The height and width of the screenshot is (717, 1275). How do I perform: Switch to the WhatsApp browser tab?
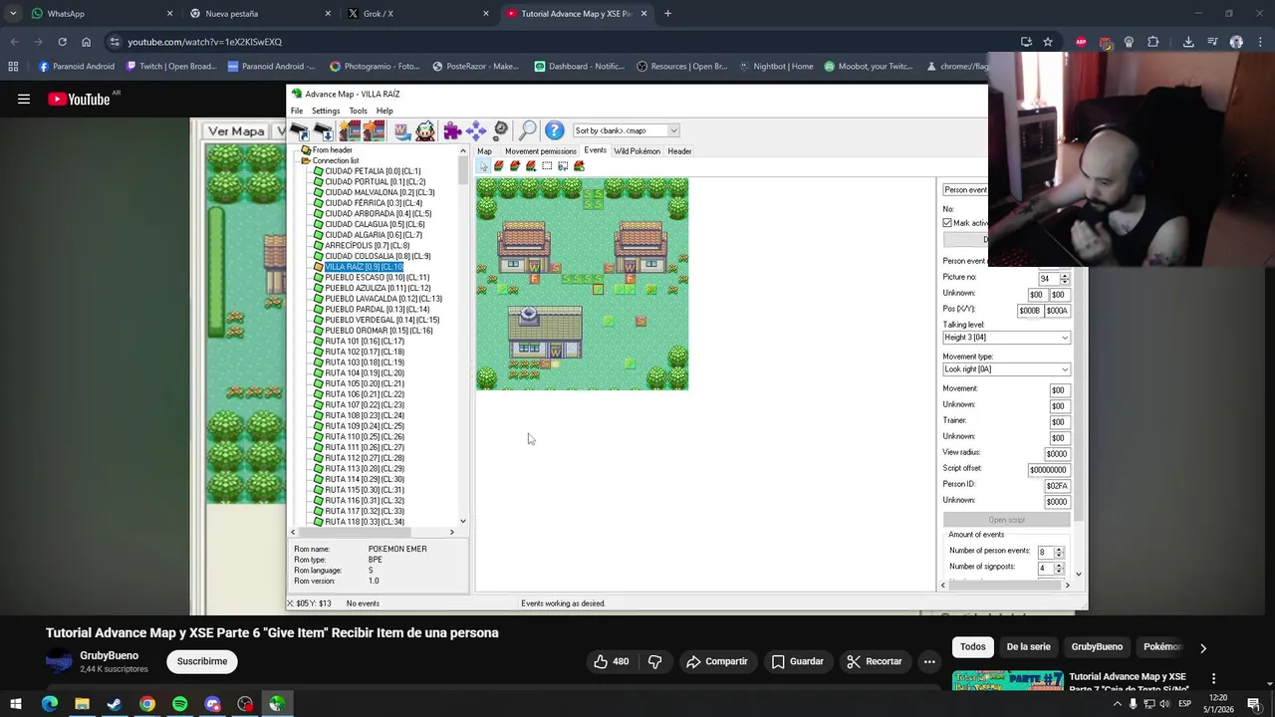click(x=100, y=13)
